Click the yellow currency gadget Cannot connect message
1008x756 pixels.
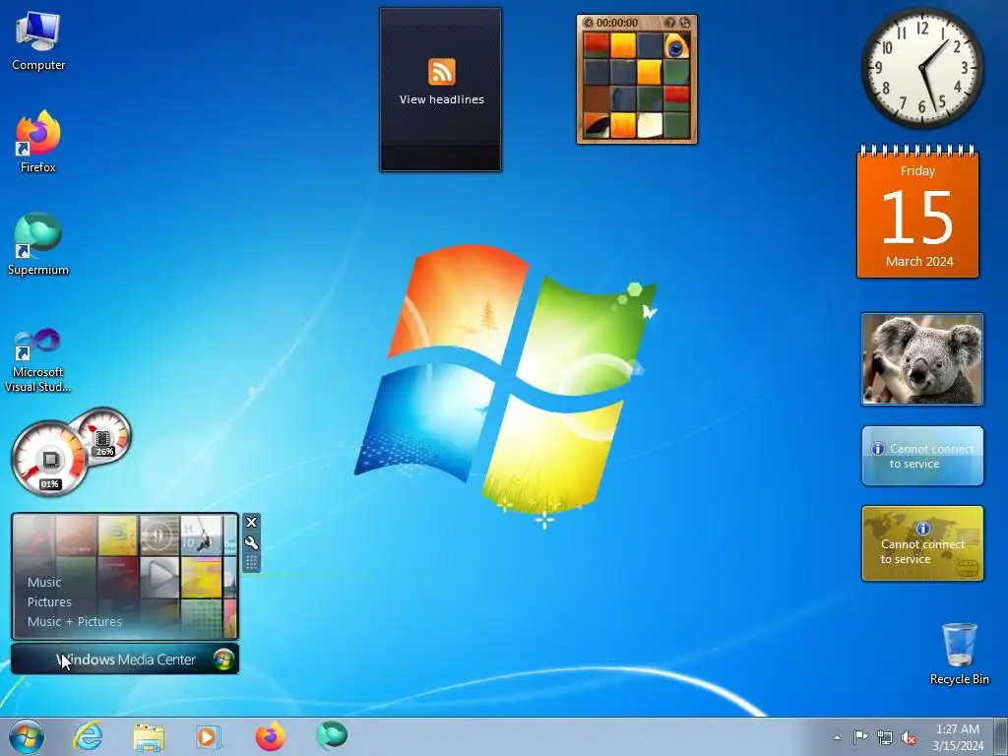click(922, 551)
